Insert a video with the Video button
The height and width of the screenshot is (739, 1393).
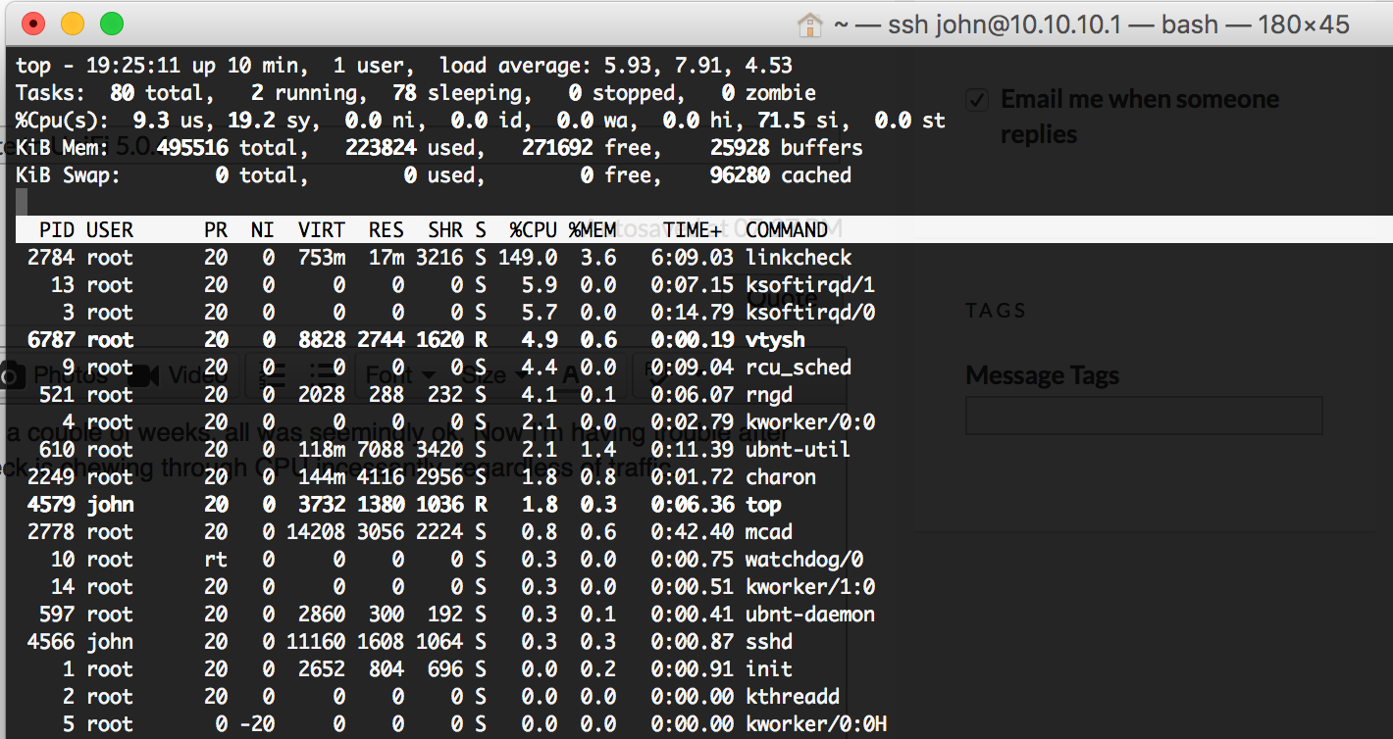pos(179,374)
